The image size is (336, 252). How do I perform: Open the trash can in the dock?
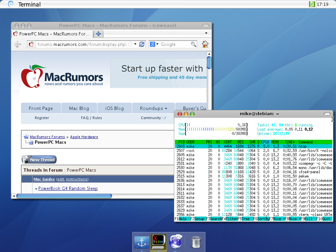click(196, 242)
